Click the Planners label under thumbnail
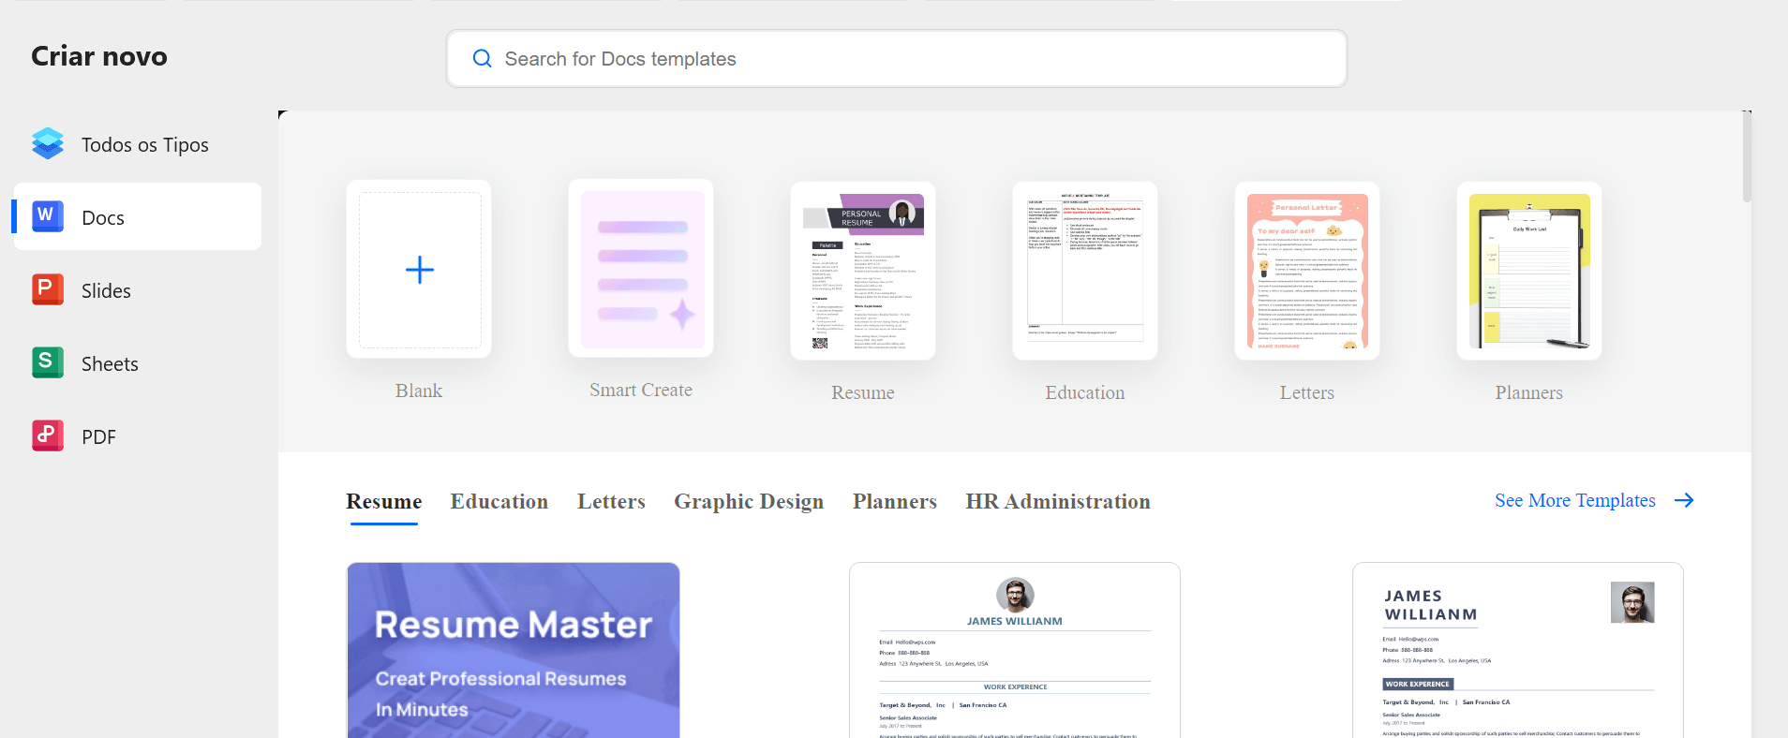Viewport: 1788px width, 738px height. click(1529, 392)
